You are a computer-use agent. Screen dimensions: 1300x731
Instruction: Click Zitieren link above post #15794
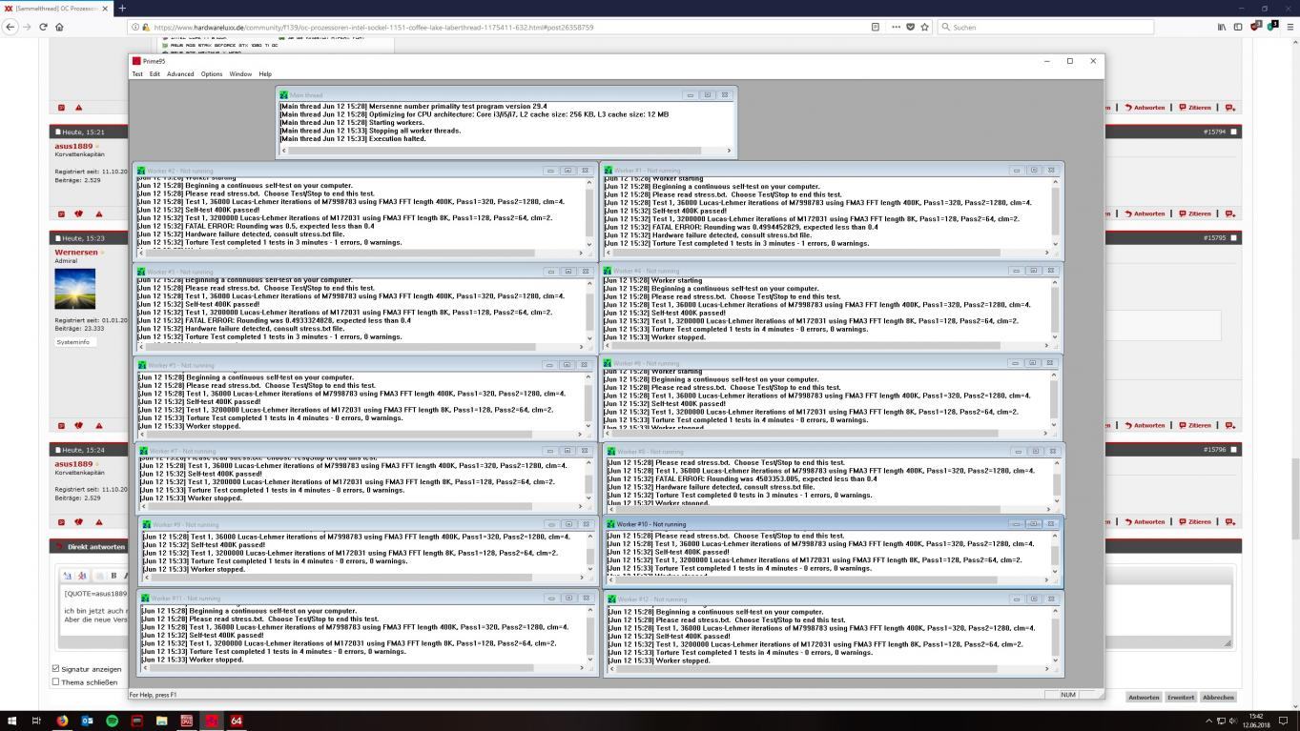(x=1195, y=108)
